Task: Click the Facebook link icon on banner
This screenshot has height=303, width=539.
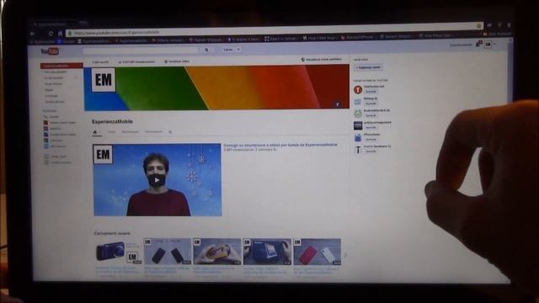Action: click(338, 104)
